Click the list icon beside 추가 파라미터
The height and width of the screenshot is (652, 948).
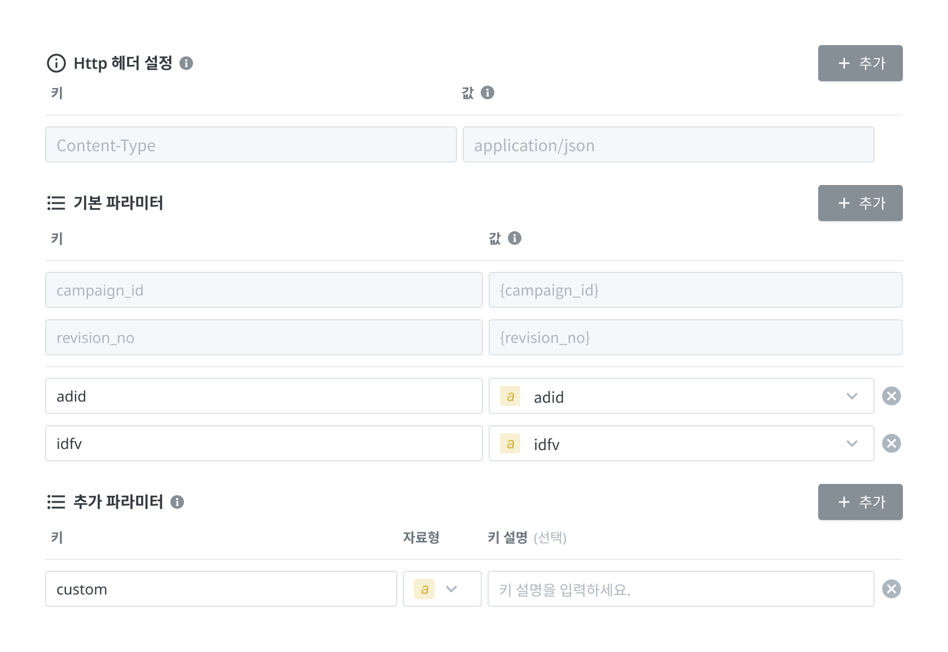[56, 502]
